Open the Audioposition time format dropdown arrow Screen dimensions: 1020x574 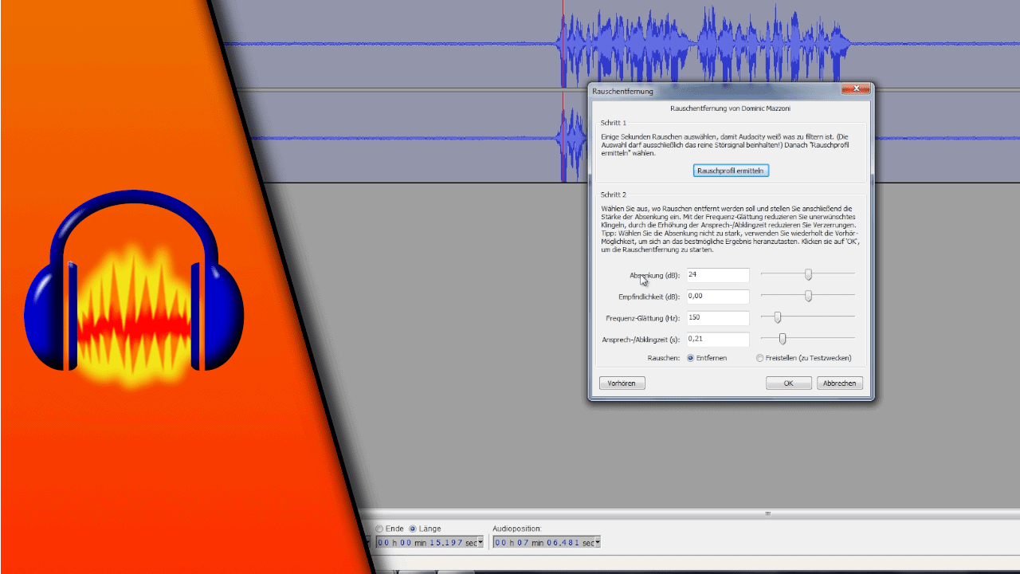coord(598,543)
